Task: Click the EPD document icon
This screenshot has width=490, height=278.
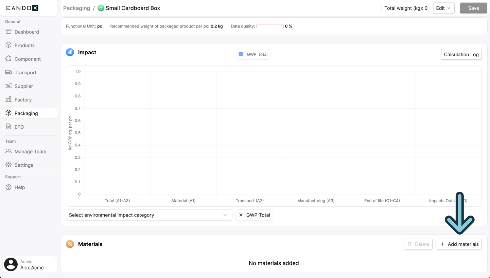Action: [8, 127]
